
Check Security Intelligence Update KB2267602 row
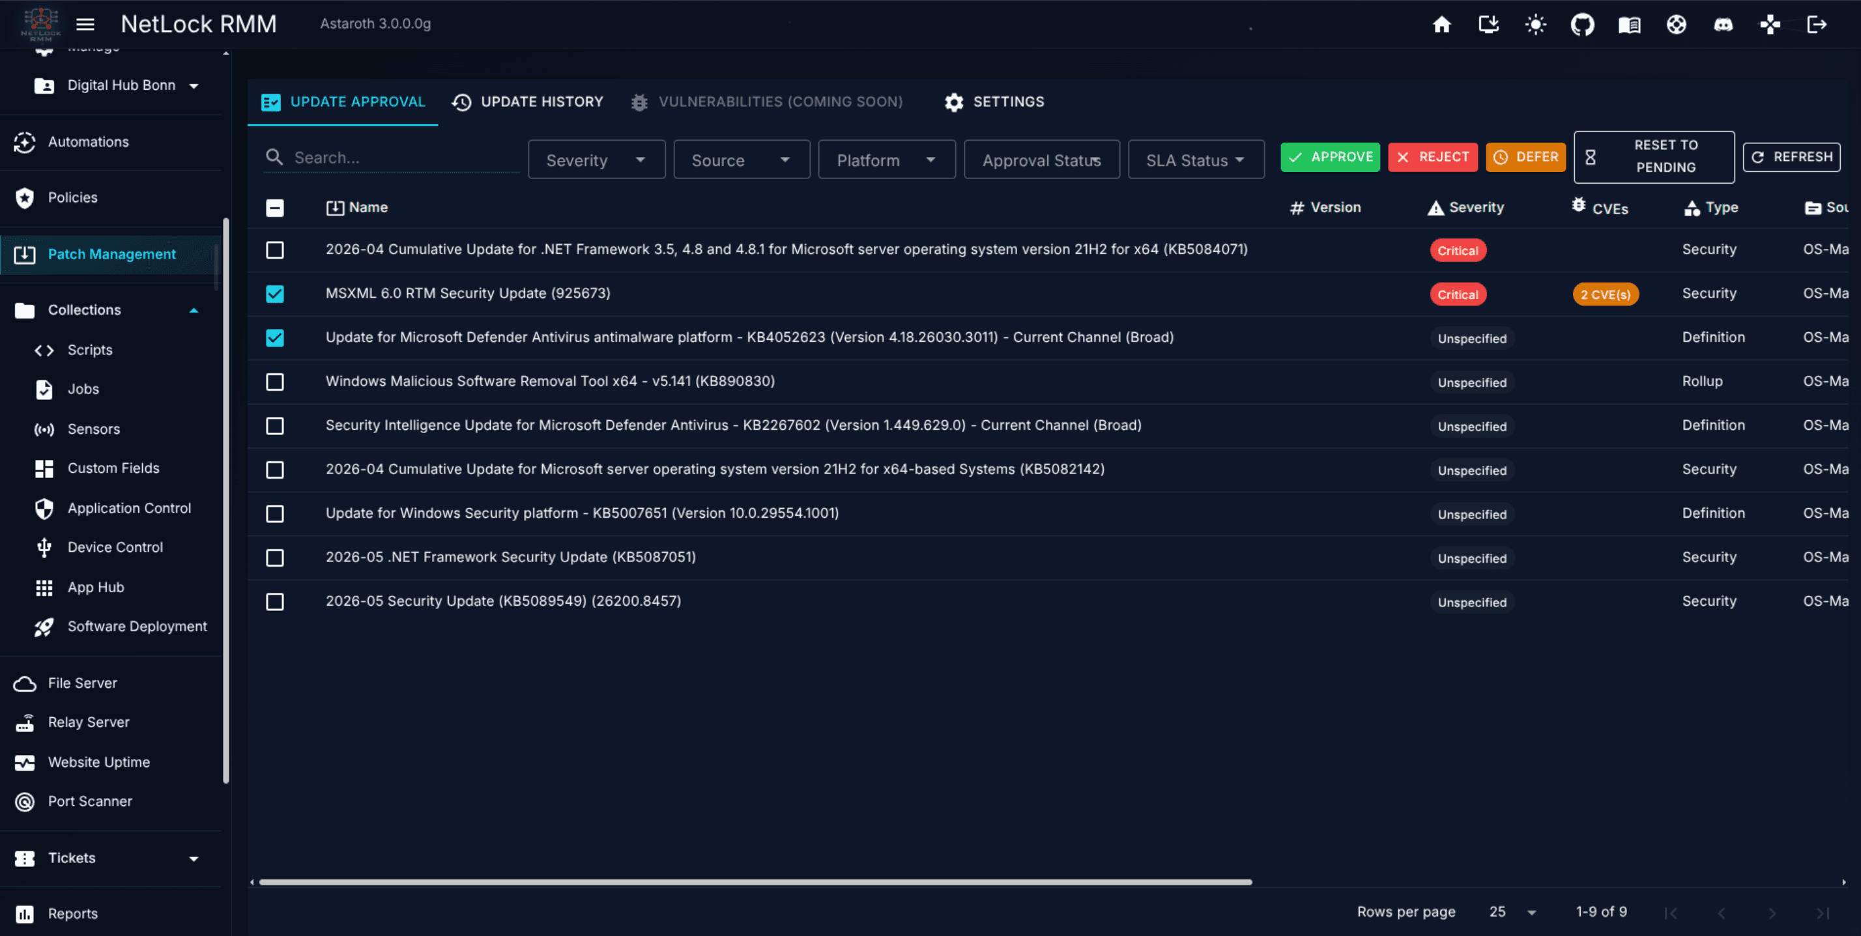tap(274, 426)
